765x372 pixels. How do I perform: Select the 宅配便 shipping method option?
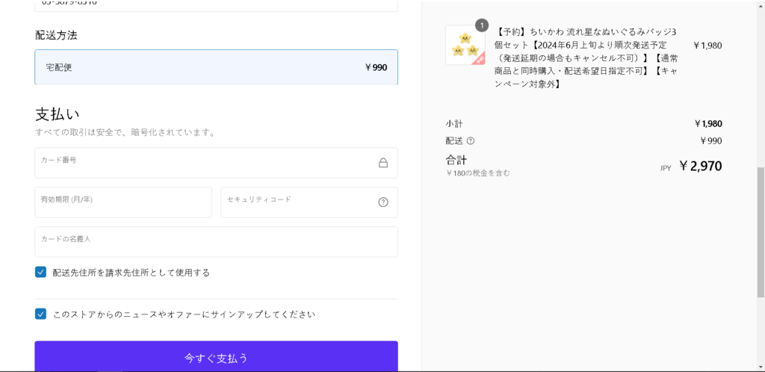(216, 67)
